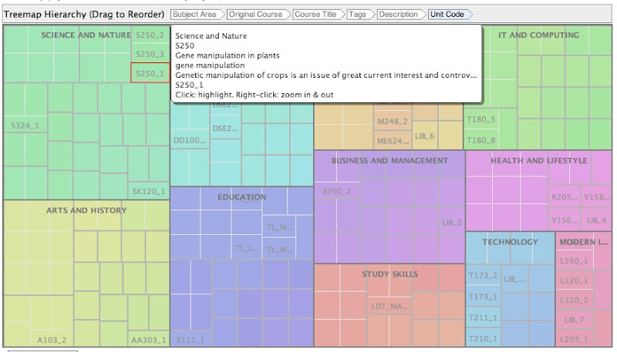Click the LDT_MA cell in Study Skills
The height and width of the screenshot is (352, 617).
(389, 306)
